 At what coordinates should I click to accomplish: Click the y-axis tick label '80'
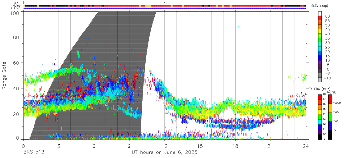coord(16,37)
